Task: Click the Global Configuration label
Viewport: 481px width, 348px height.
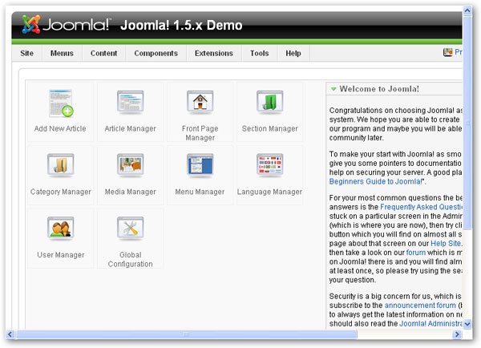Action: (x=131, y=259)
